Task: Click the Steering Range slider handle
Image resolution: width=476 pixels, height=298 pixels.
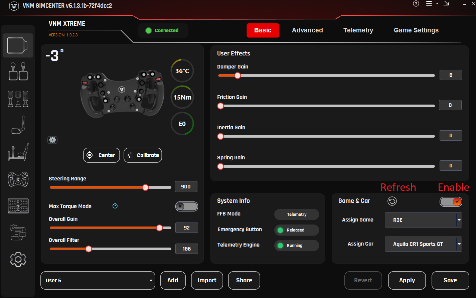Action: click(x=145, y=187)
